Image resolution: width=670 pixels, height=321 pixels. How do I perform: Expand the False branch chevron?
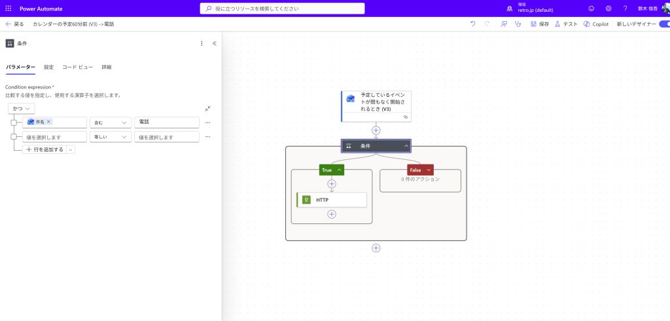[x=429, y=170]
